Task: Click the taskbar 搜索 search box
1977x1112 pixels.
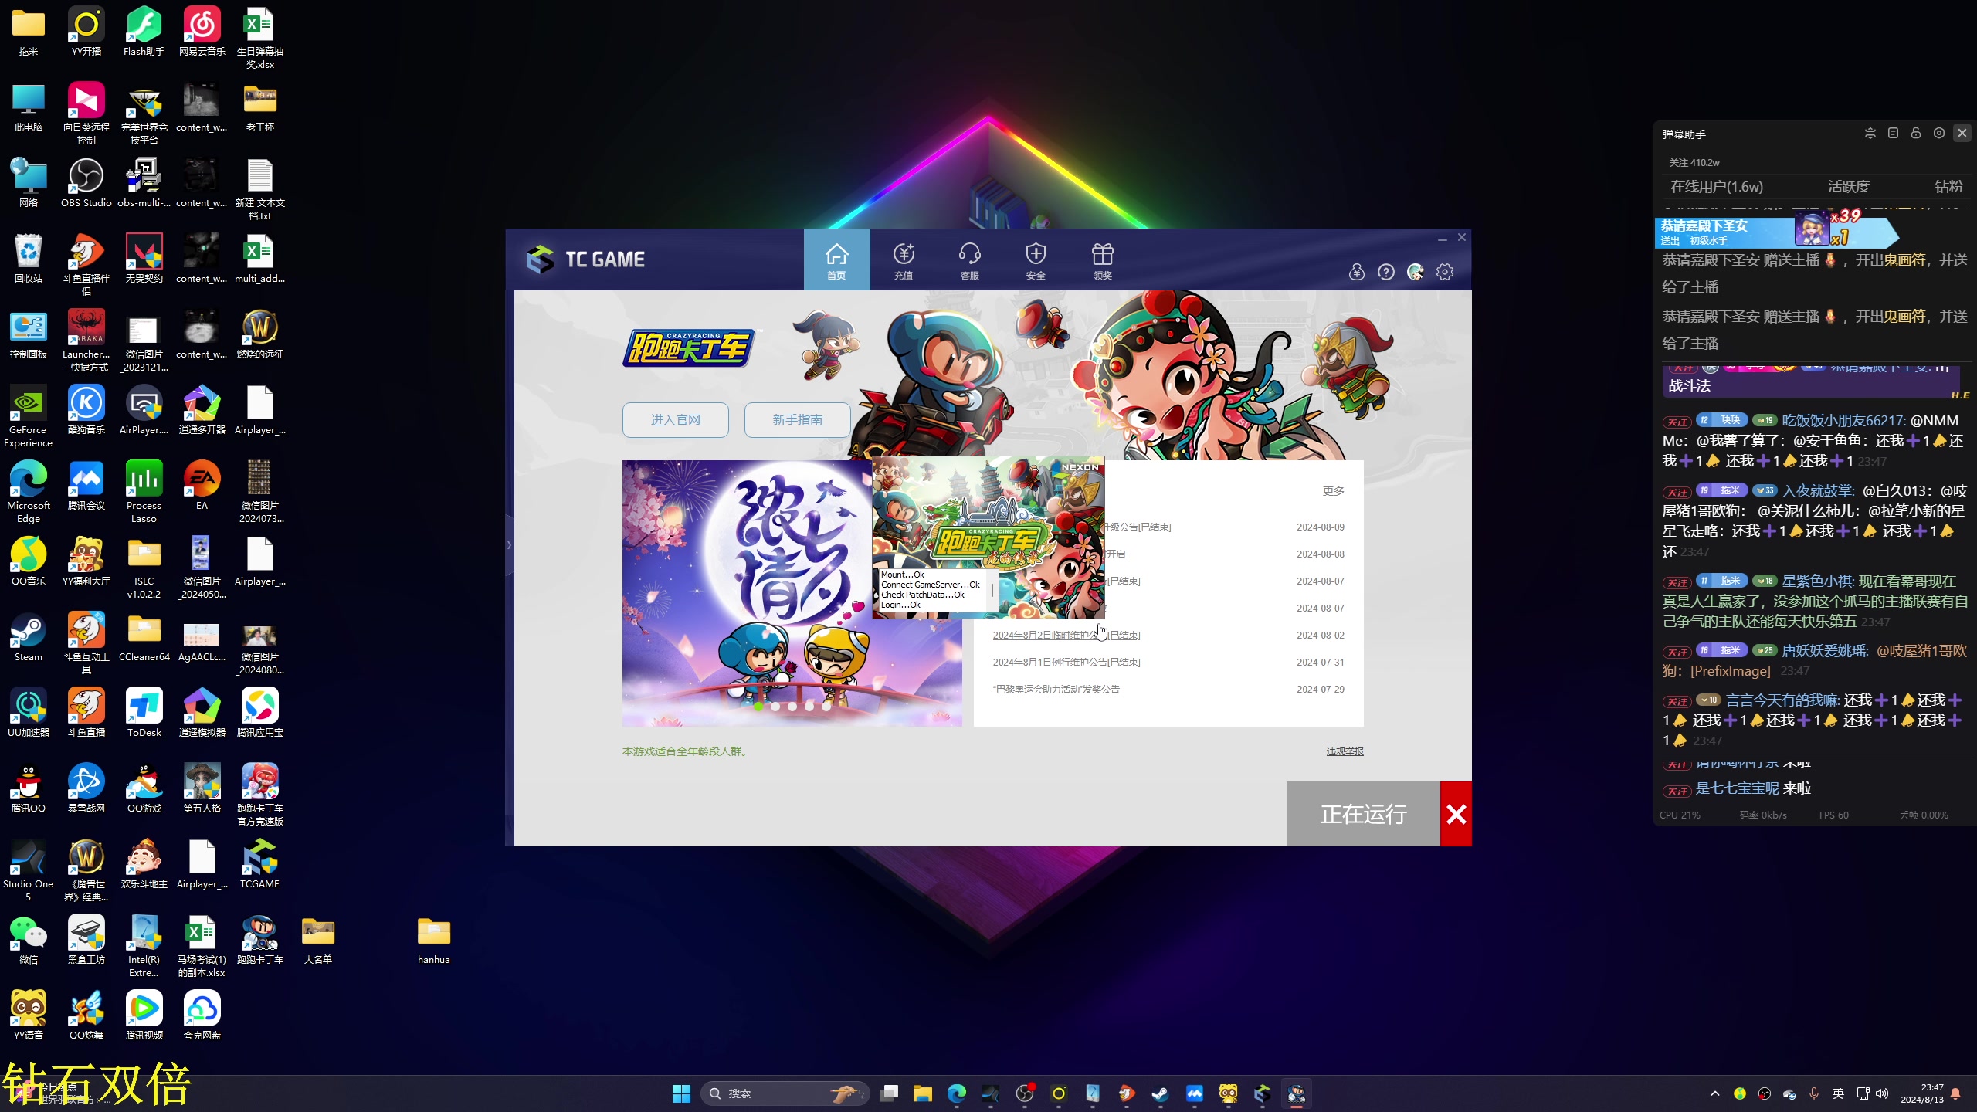Action: [785, 1093]
